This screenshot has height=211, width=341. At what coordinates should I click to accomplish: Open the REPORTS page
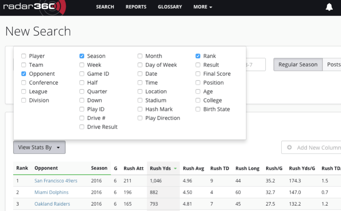point(136,7)
